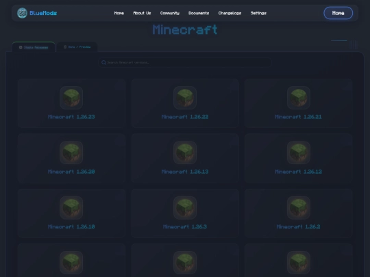
Task: Open the Community nav item
Action: (170, 13)
